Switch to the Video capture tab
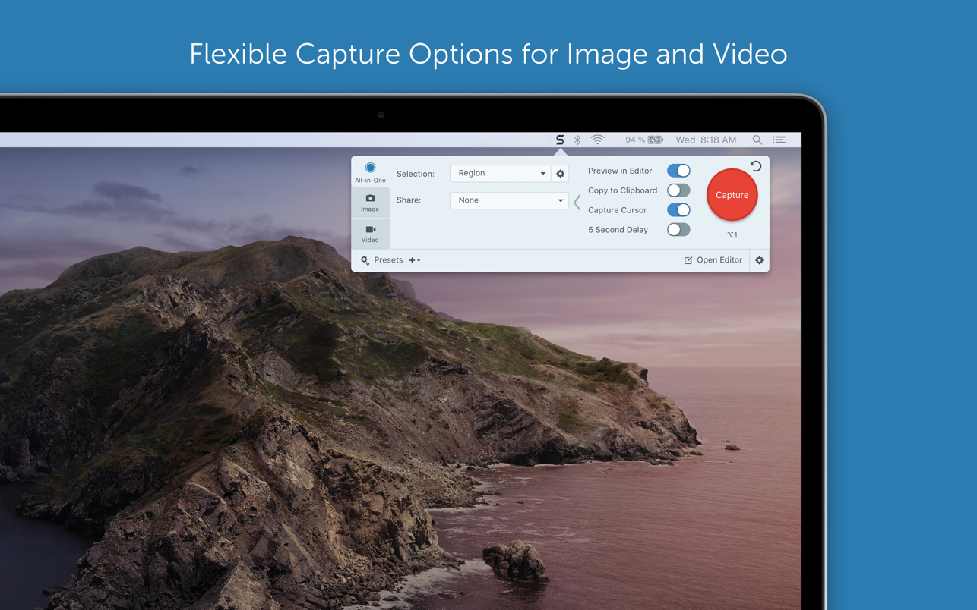This screenshot has height=610, width=977. 370,234
